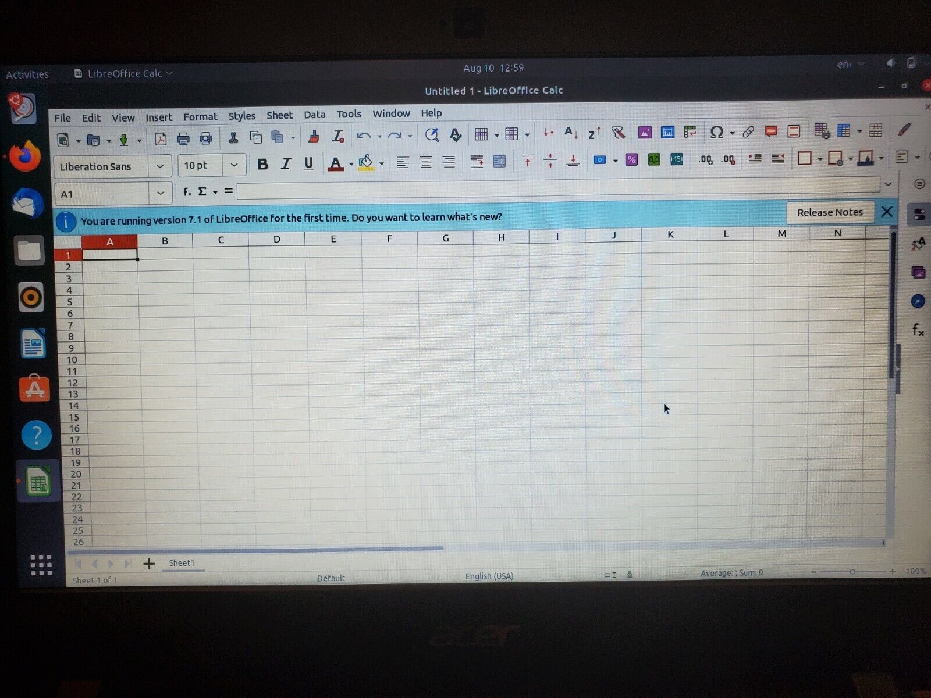
Task: Toggle Align Right
Action: [449, 162]
